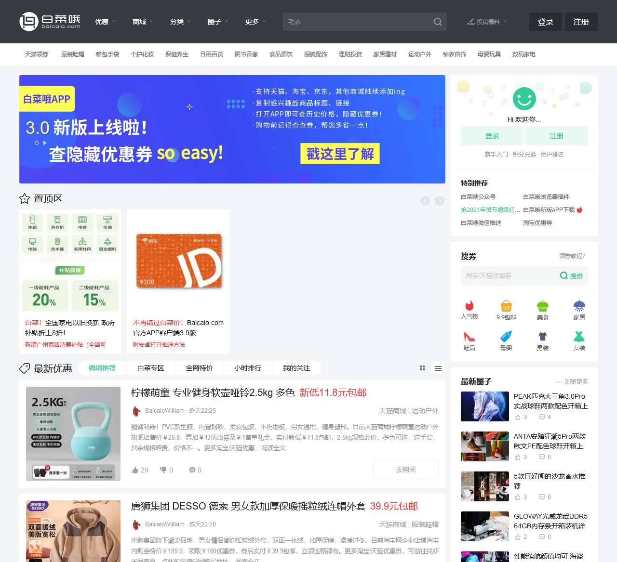Click 去购买 on the kettlebell deal

coord(406,470)
